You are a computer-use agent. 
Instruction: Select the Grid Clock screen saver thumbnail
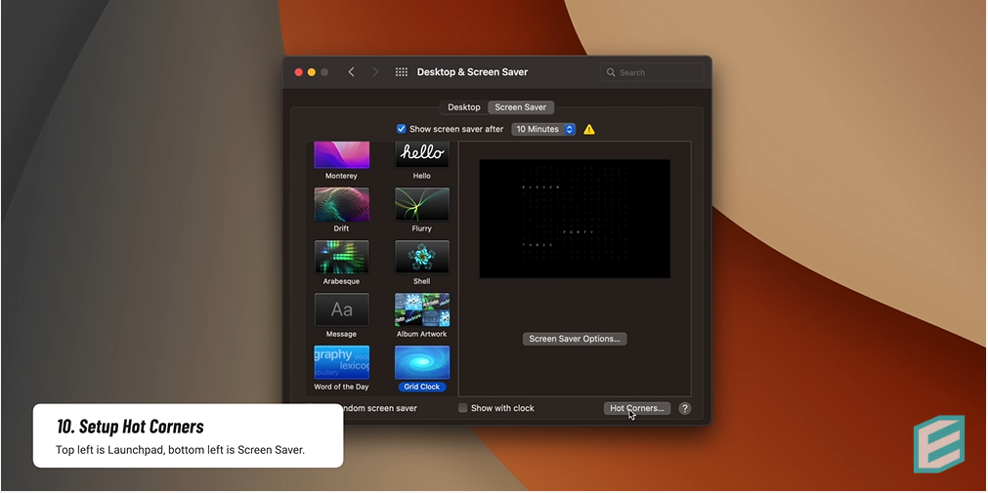tap(422, 362)
